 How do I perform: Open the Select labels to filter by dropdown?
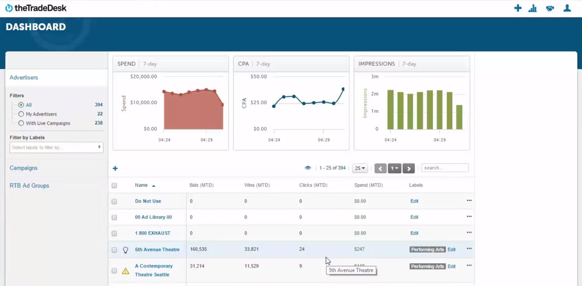pyautogui.click(x=56, y=147)
